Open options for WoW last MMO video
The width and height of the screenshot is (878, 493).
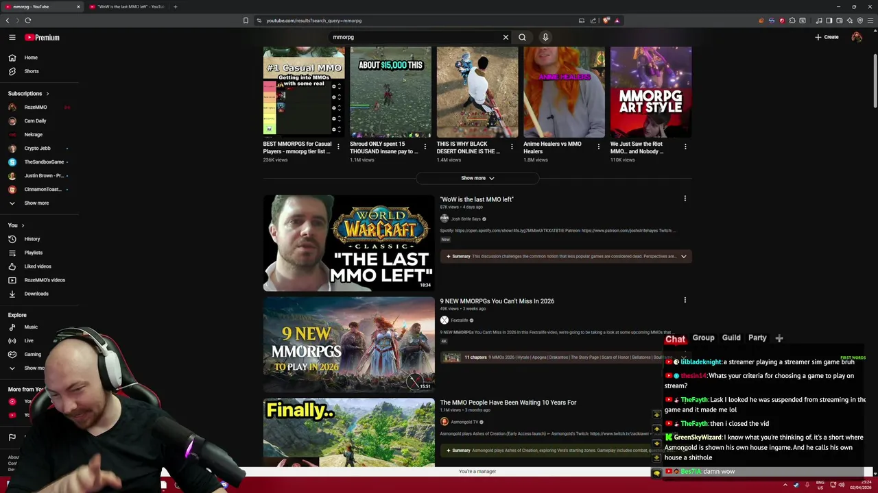(x=685, y=199)
